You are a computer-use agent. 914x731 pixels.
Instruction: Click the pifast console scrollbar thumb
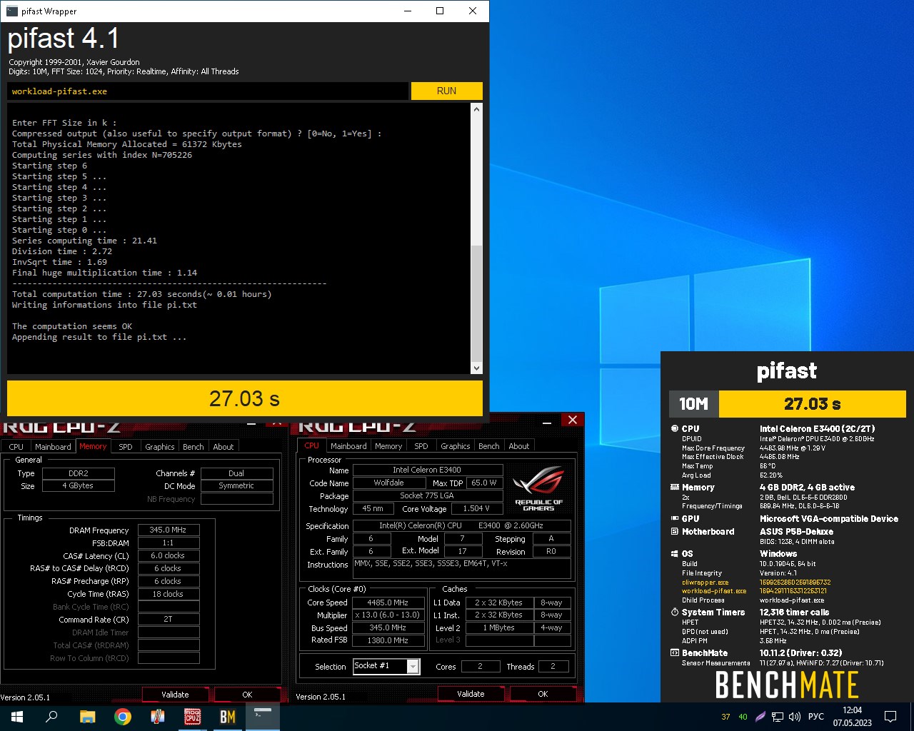(477, 303)
